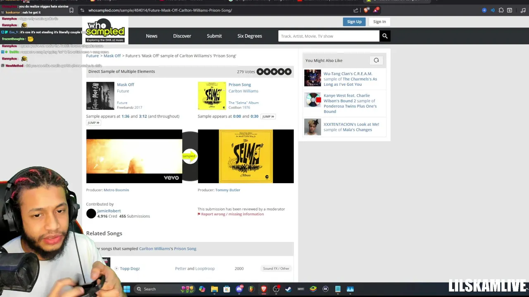Open the Prison Song Selma album thumbnail
This screenshot has width=529, height=297.
pyautogui.click(x=212, y=96)
